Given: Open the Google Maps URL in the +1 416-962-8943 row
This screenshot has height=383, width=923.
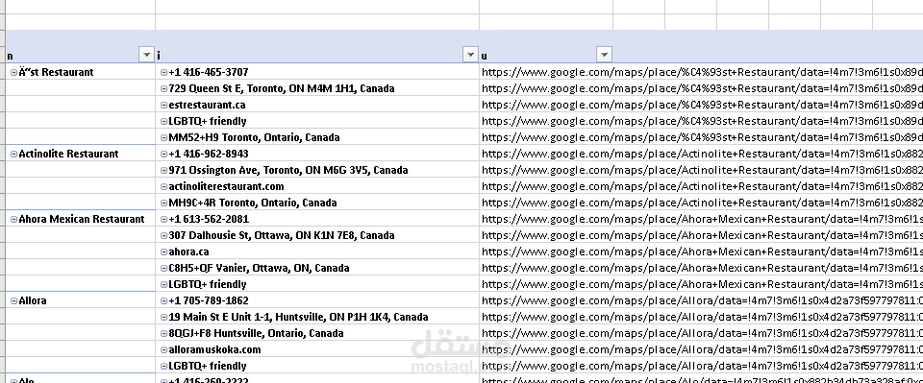Looking at the screenshot, I should click(x=702, y=154).
